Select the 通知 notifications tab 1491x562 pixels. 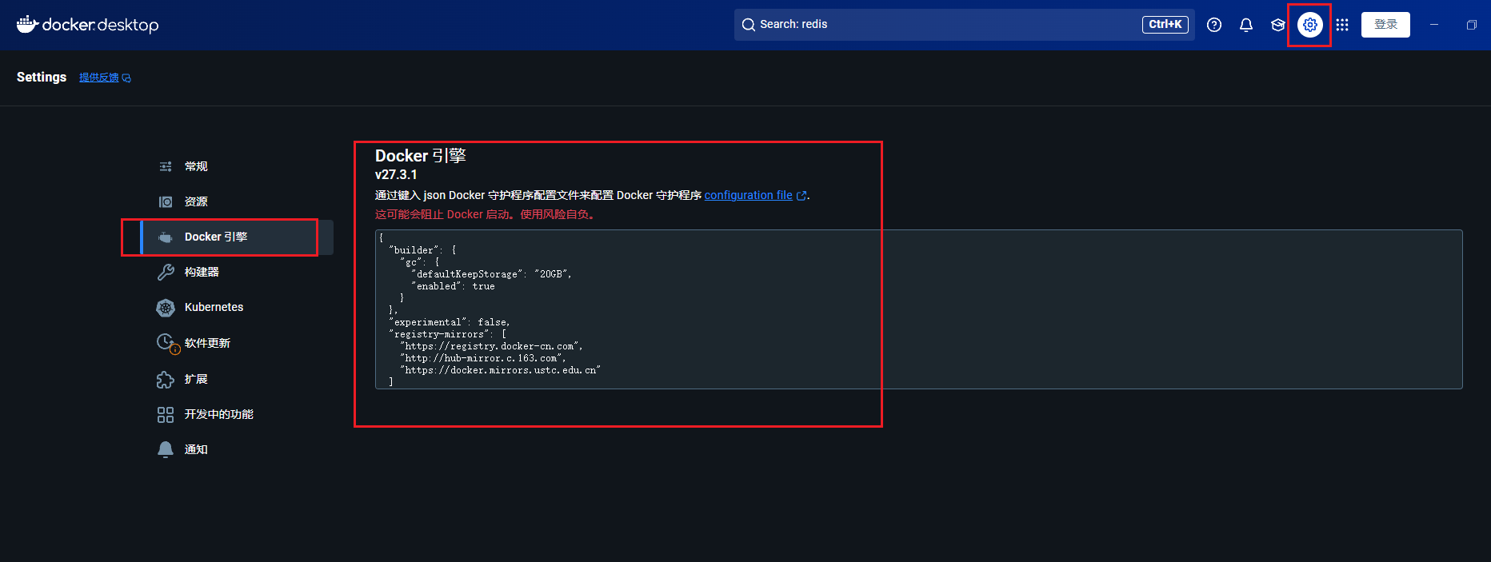click(x=236, y=449)
